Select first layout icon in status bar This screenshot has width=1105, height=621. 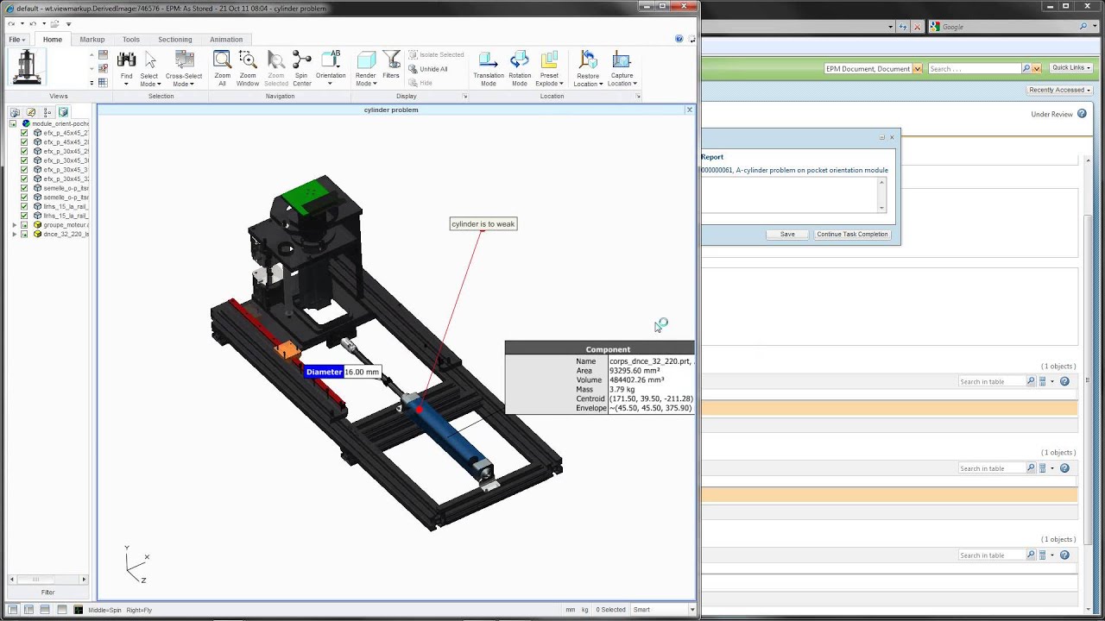tap(12, 610)
